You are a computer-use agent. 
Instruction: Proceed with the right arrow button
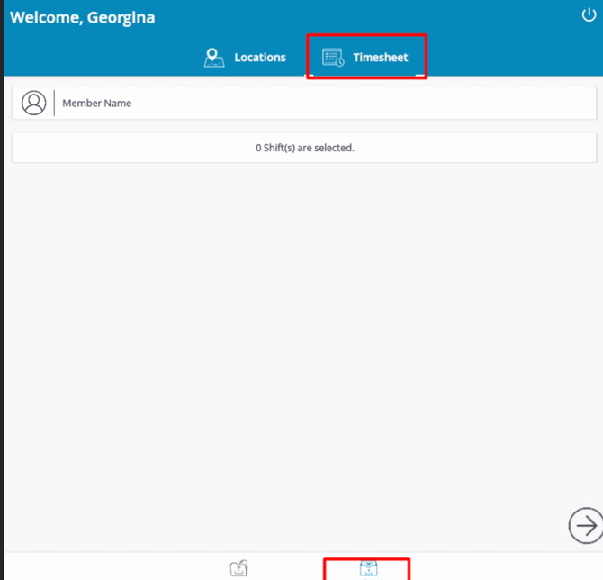click(x=586, y=525)
